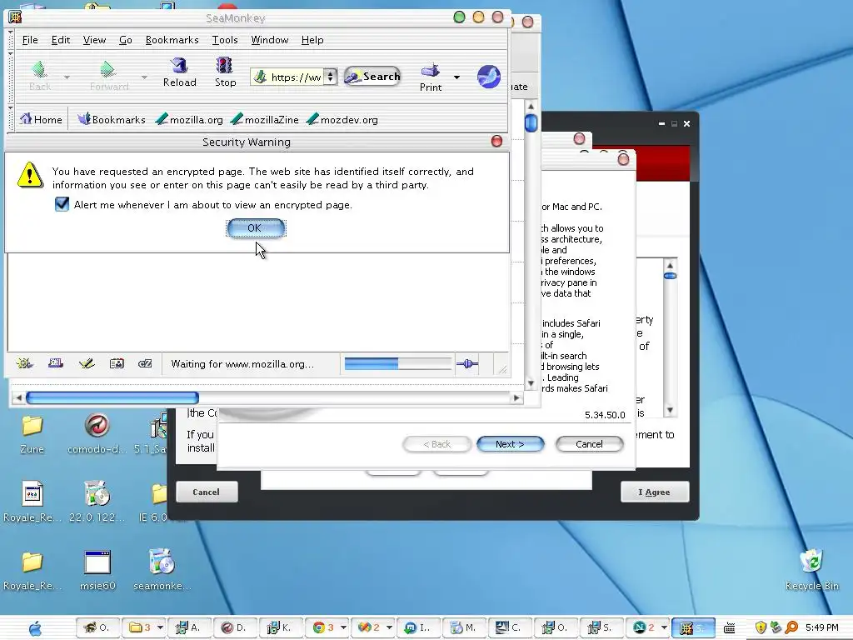
Task: Select the Recycle Bin icon
Action: tap(811, 569)
